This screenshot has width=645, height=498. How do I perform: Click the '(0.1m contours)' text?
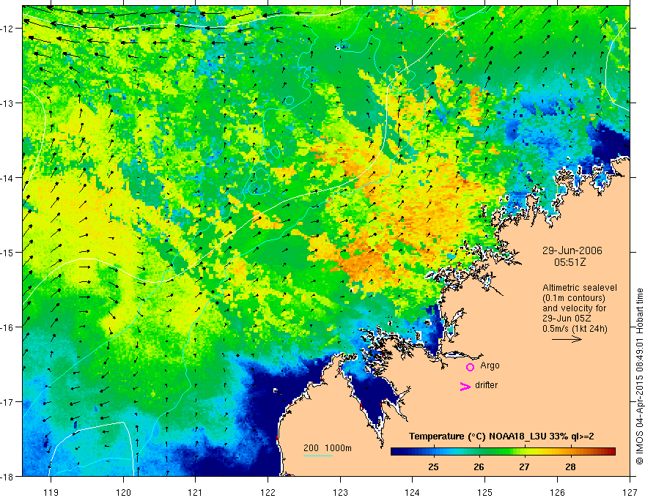click(x=574, y=298)
